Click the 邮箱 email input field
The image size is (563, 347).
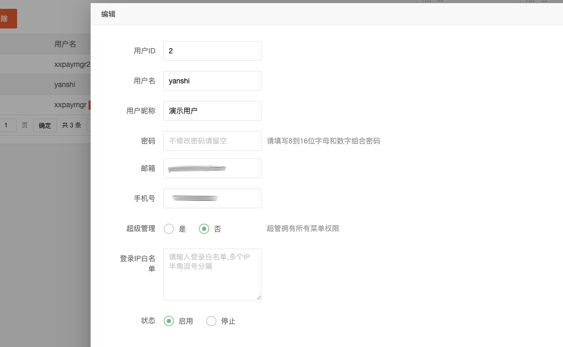pyautogui.click(x=212, y=168)
